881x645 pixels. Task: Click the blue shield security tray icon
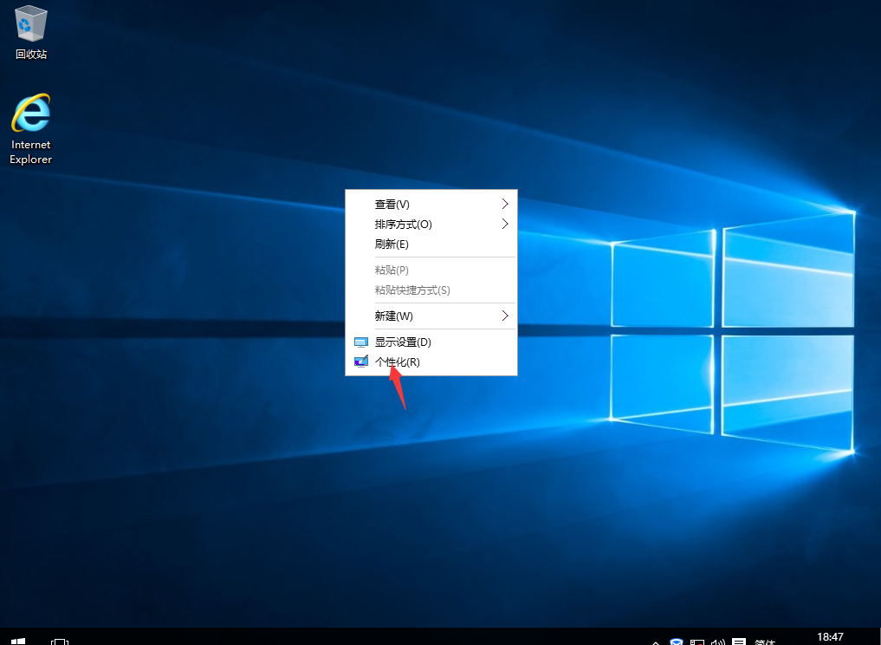point(676,642)
